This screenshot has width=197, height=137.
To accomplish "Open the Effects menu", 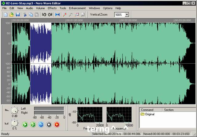I will 52,8.
